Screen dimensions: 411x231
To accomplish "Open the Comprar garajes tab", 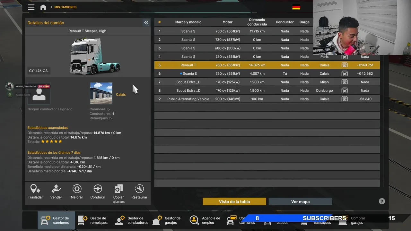I will [355, 220].
